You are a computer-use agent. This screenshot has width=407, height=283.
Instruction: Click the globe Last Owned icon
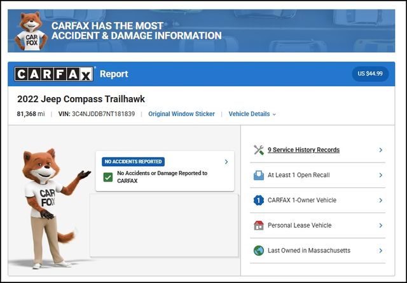pyautogui.click(x=258, y=251)
